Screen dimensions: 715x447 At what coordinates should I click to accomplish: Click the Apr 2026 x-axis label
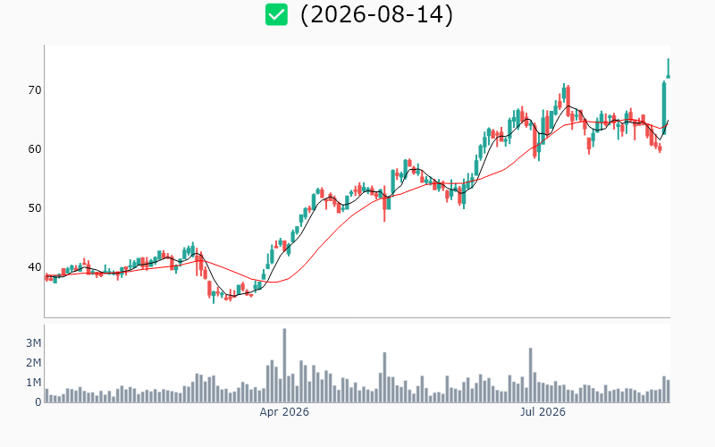[x=284, y=412]
